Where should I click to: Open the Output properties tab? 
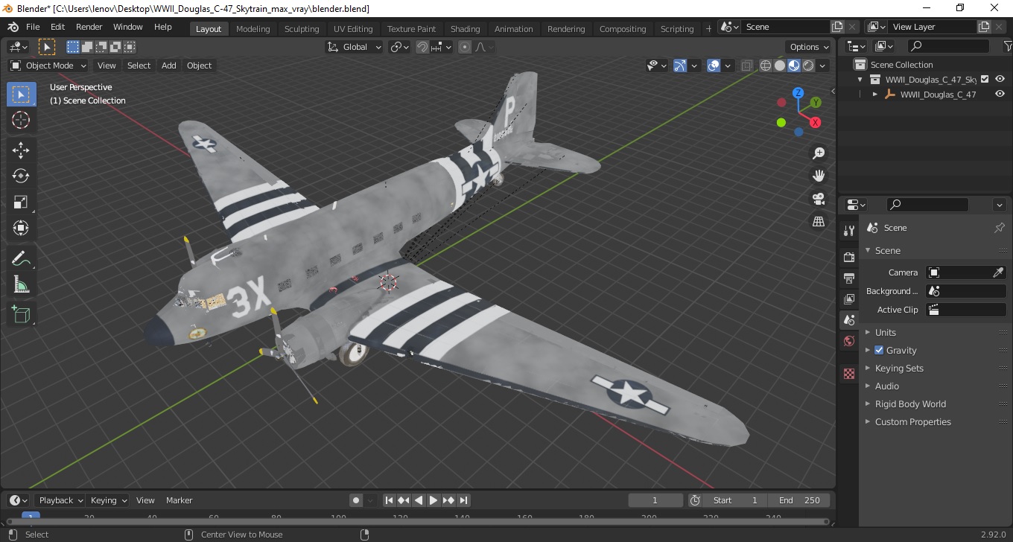tap(849, 278)
